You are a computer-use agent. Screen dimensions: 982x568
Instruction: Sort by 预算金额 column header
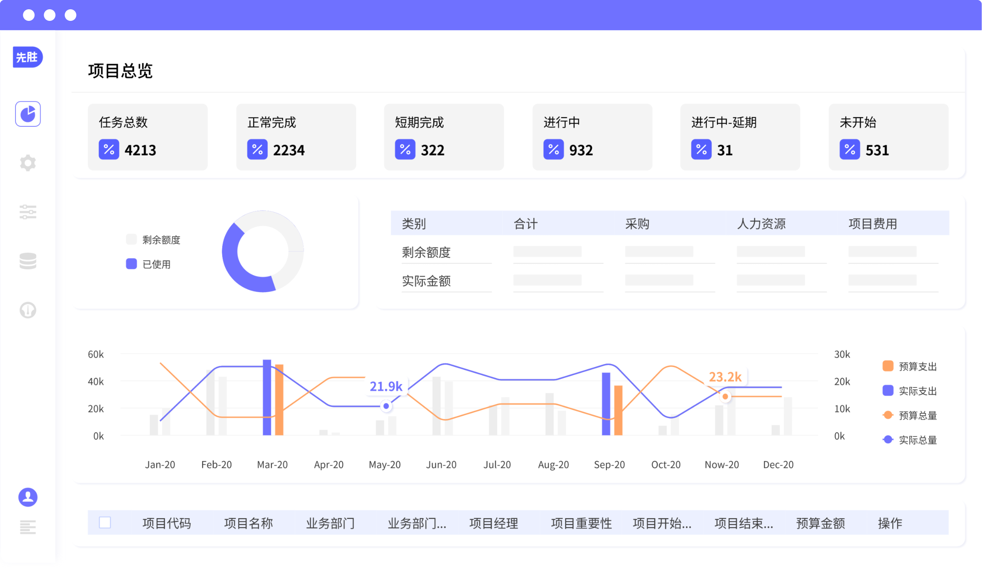tap(820, 523)
